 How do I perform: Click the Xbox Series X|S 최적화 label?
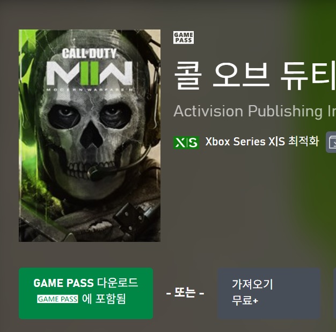point(262,142)
